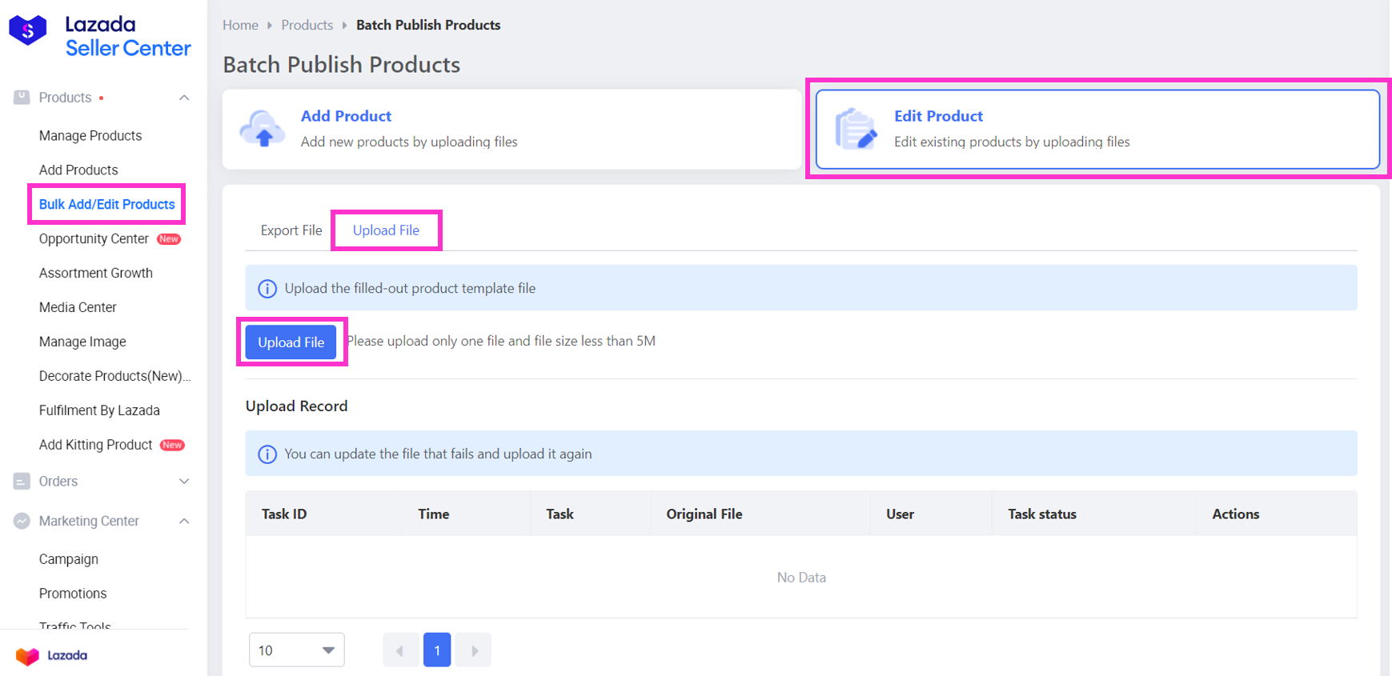Click the Orders sidebar section icon
This screenshot has width=1392, height=676.
click(x=22, y=482)
